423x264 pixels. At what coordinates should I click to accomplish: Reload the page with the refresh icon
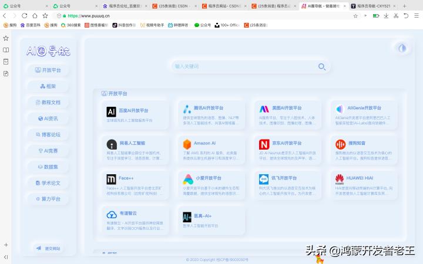click(x=25, y=16)
